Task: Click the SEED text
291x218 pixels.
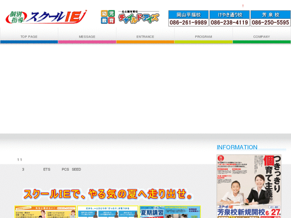Action: (76, 169)
